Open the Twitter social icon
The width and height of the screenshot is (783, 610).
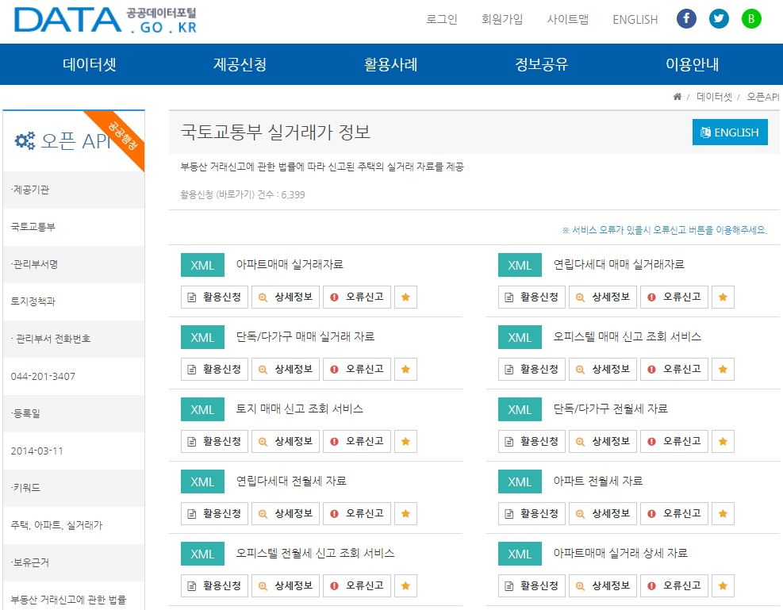(719, 19)
